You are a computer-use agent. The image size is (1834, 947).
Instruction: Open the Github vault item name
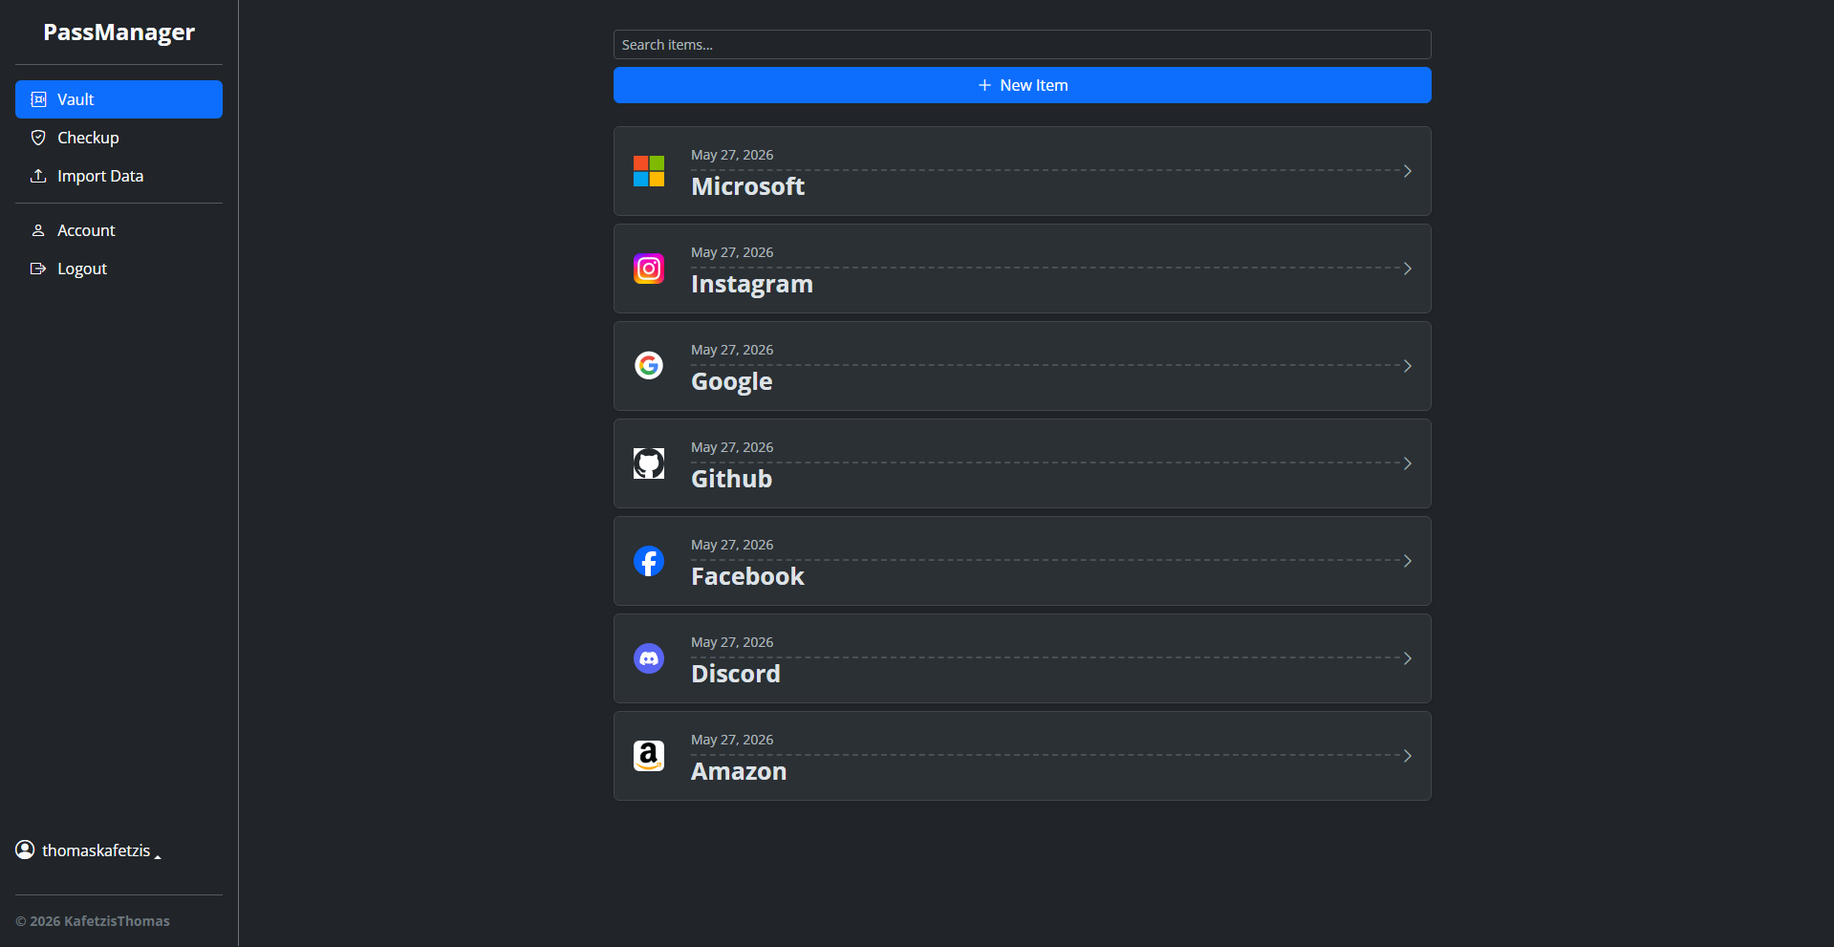[x=731, y=479]
